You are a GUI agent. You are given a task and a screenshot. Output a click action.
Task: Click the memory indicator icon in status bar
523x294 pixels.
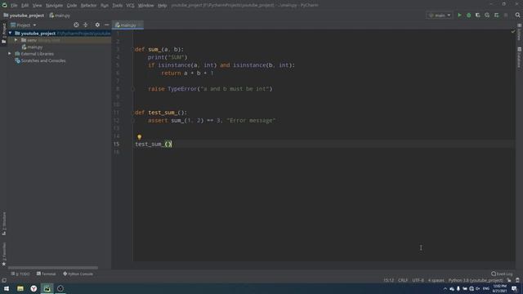(x=517, y=280)
